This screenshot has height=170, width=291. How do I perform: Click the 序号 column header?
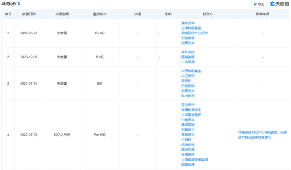coord(8,14)
